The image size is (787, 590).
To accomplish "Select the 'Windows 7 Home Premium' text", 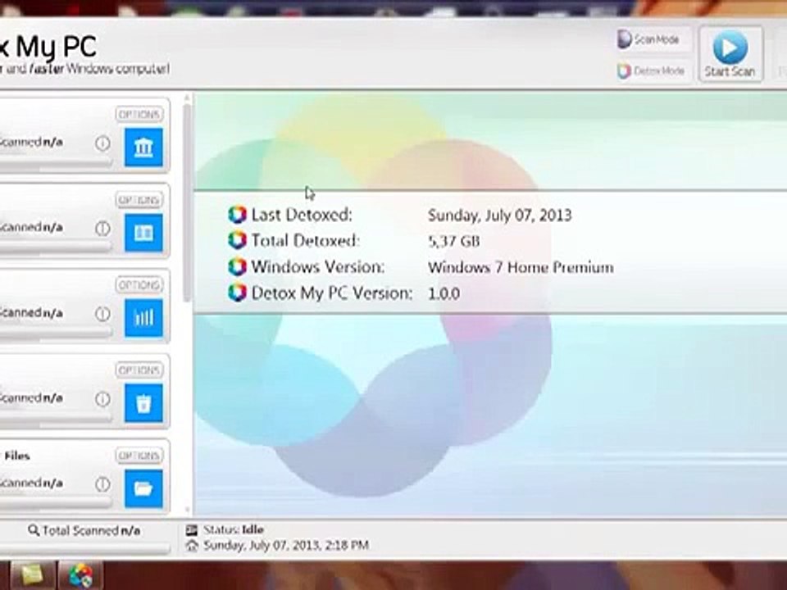I will [x=521, y=267].
